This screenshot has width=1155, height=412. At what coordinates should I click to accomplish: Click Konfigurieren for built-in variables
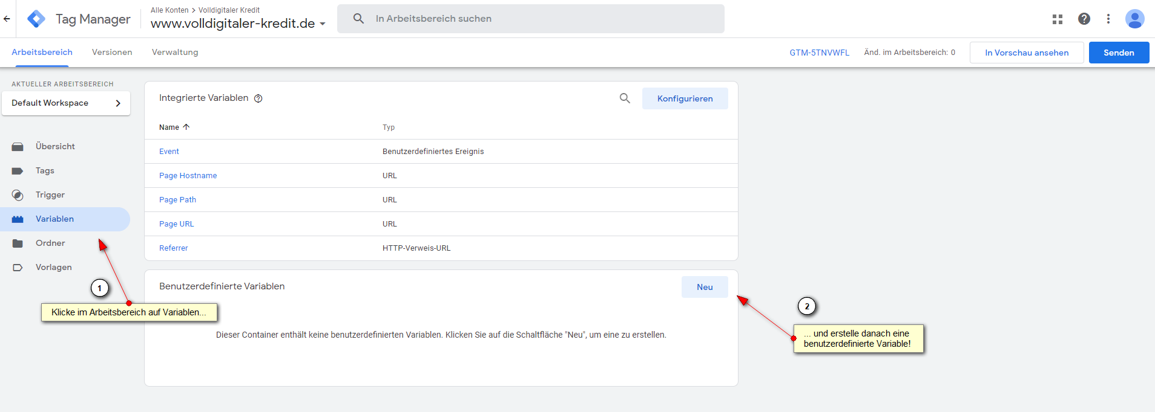685,98
